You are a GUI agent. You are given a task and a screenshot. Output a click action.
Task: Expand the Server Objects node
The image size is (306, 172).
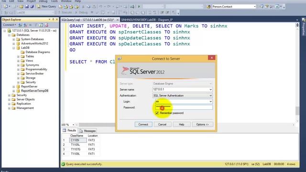9,99
